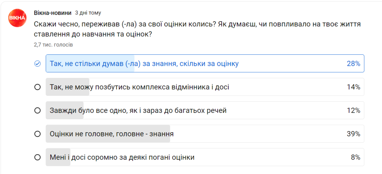Click the 14% result label
The width and height of the screenshot is (382, 174).
pos(353,87)
